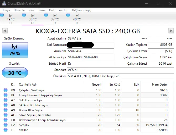The width and height of the screenshot is (176, 135).
Task: Click status orb of attribute 0C row
Action: pos(6,95)
